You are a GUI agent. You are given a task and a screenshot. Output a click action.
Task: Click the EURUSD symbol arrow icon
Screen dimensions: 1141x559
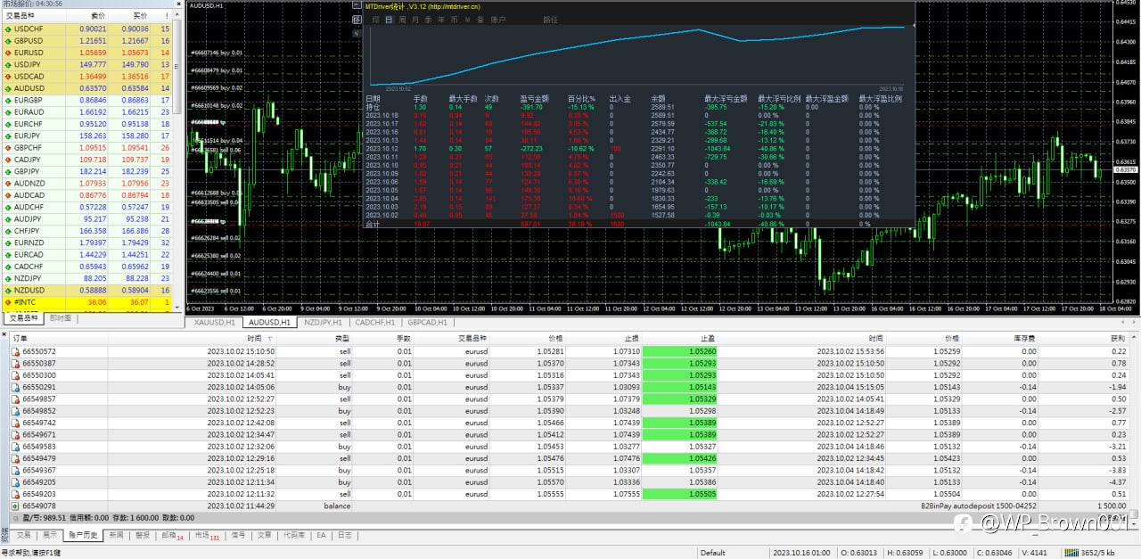coord(8,53)
